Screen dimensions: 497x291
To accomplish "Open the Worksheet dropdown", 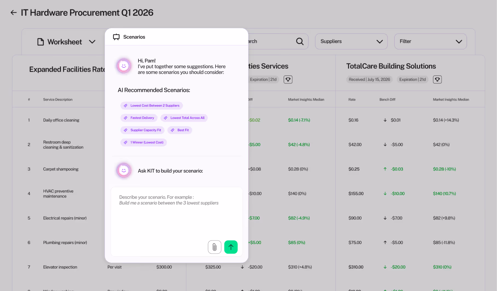I will pyautogui.click(x=92, y=42).
